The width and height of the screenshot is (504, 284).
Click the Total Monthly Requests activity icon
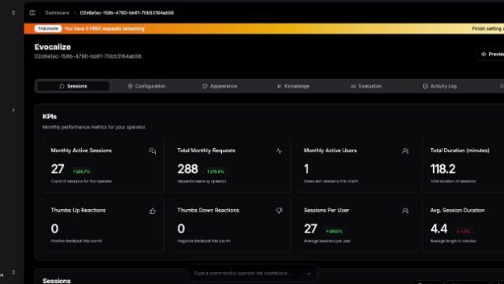tap(279, 151)
